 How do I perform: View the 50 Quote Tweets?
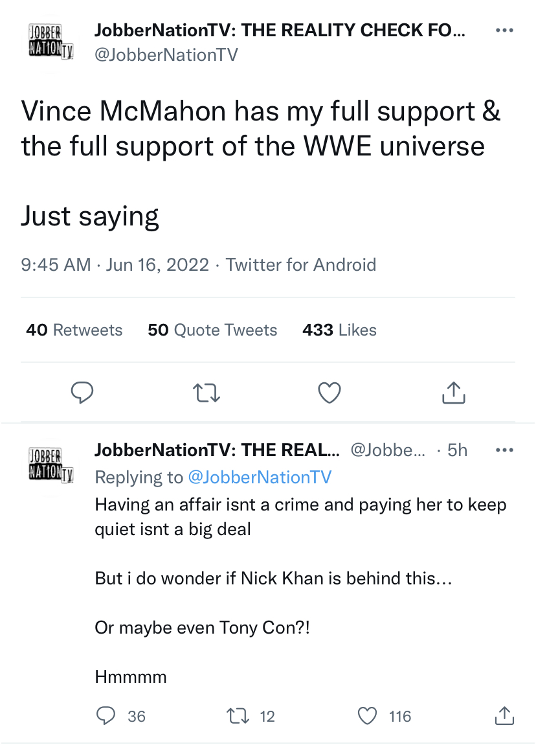tap(212, 330)
